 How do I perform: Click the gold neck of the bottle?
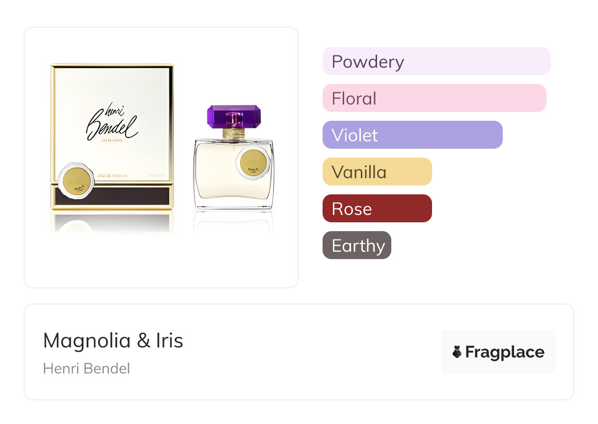pyautogui.click(x=233, y=133)
